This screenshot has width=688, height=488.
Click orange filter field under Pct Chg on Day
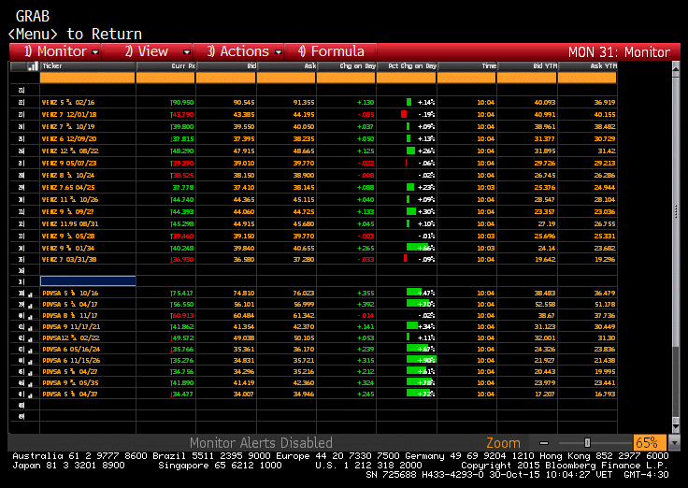[x=407, y=79]
